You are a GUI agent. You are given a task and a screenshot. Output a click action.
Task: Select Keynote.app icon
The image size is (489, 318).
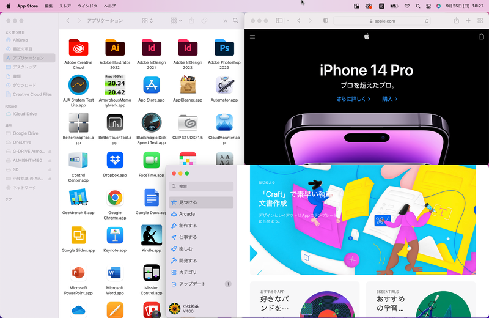[x=115, y=235]
